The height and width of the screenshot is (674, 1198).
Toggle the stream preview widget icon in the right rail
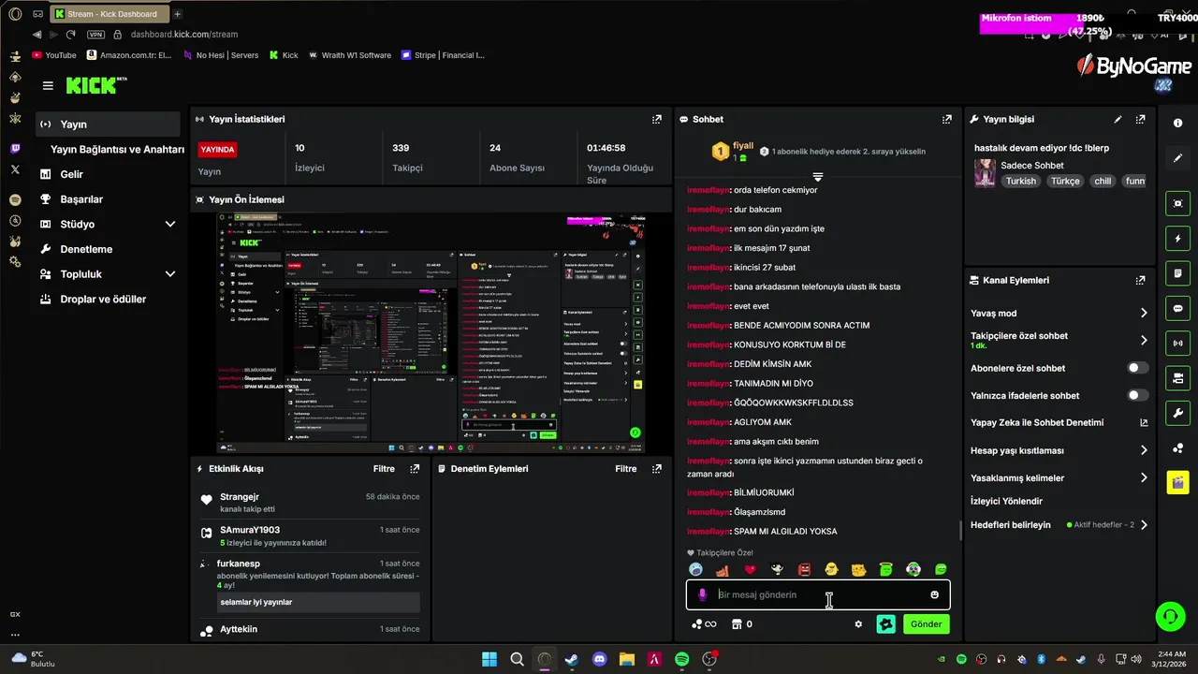(x=1177, y=203)
